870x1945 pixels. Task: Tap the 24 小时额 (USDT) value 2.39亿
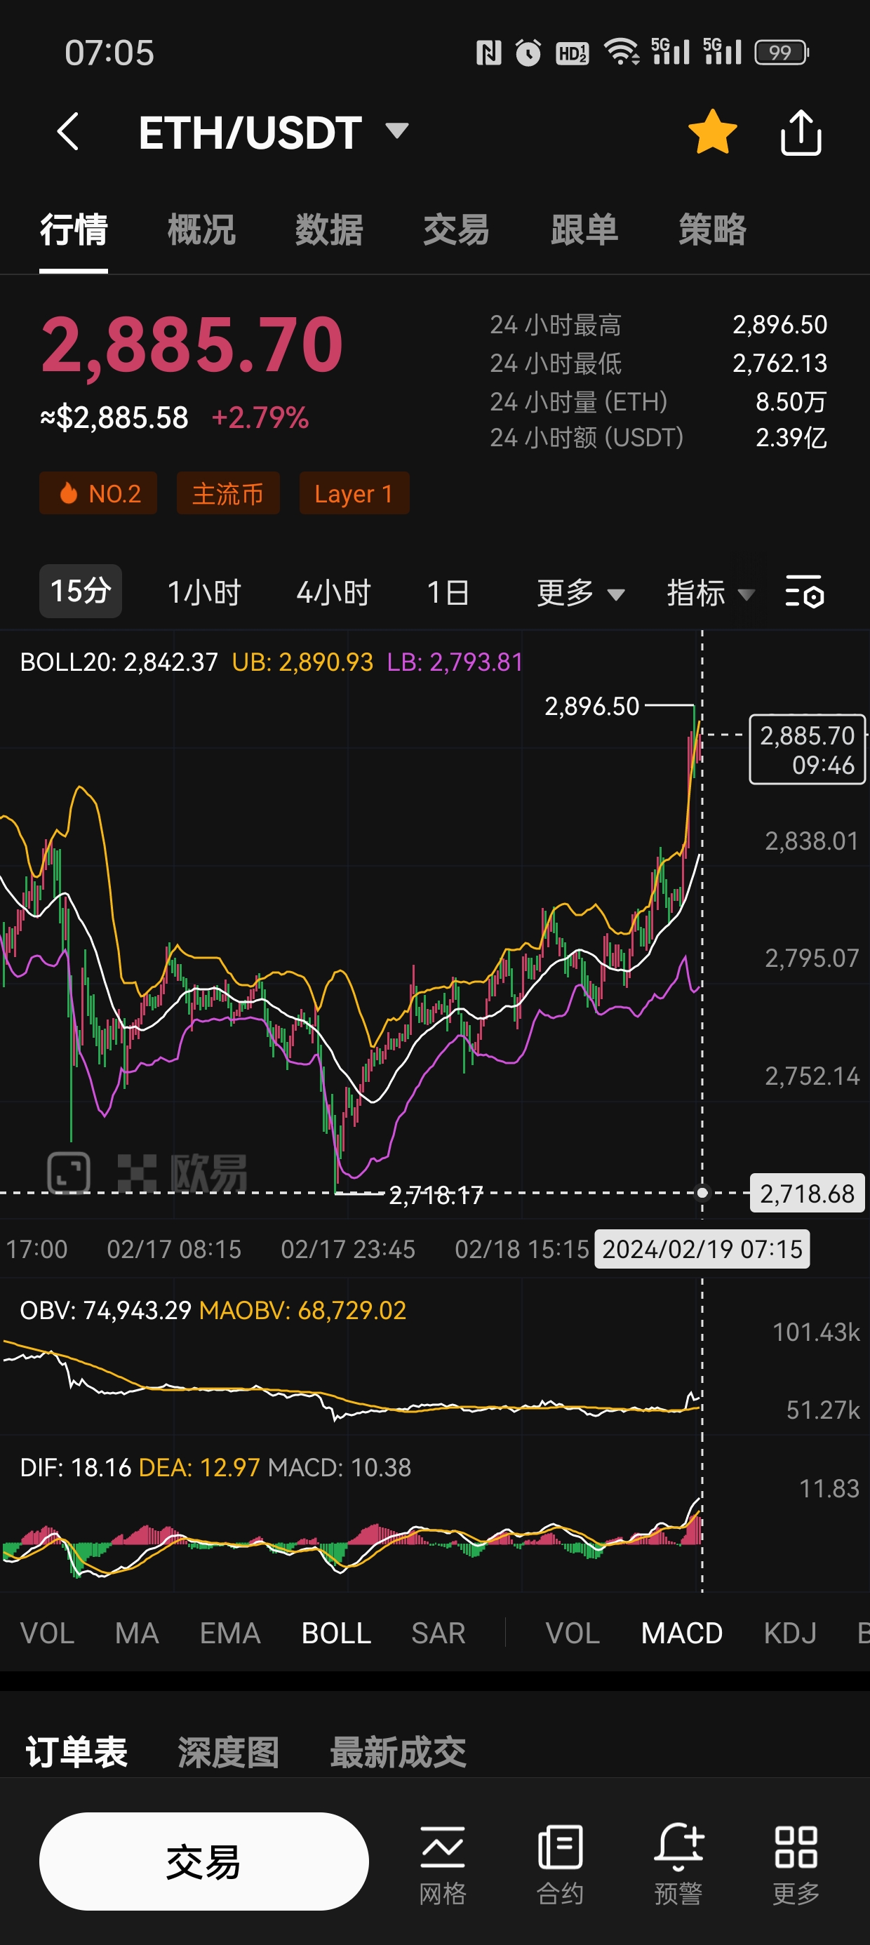(791, 437)
